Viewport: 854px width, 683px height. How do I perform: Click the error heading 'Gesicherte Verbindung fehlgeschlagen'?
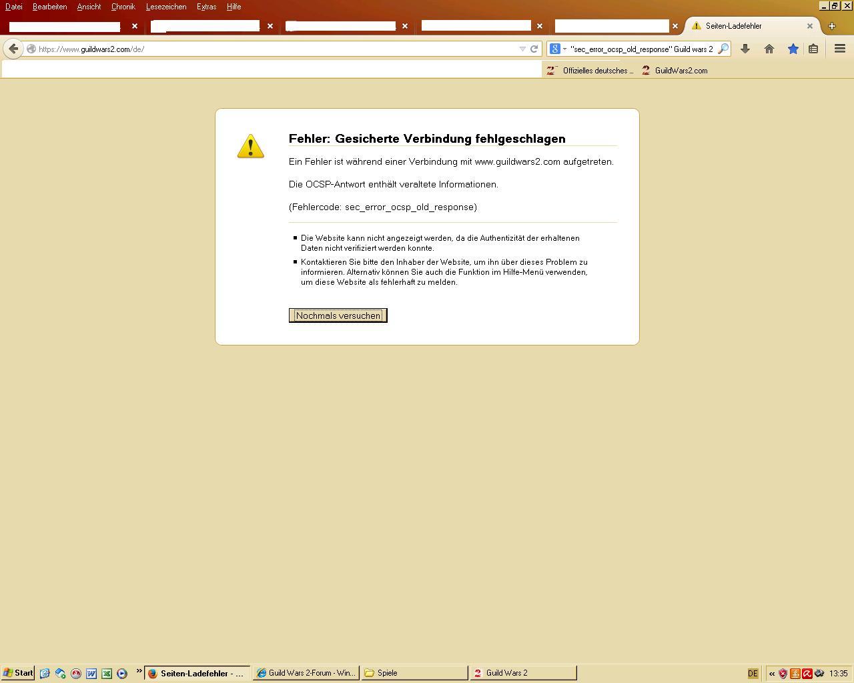click(x=450, y=139)
